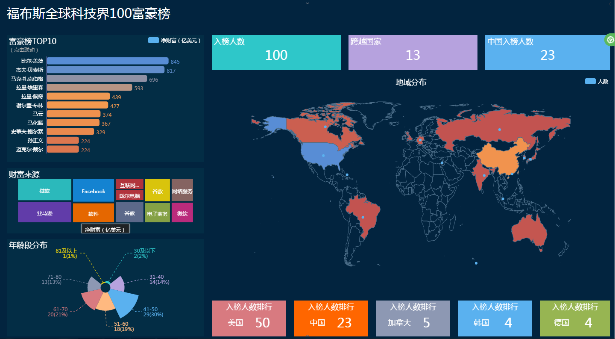This screenshot has height=339, width=615.
Task: Click the 地域分布 map title
Action: pos(411,82)
